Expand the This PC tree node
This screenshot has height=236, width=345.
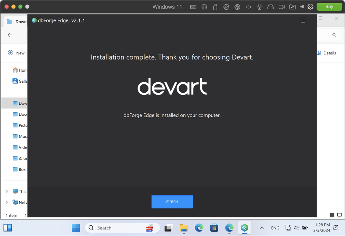[x=7, y=191]
